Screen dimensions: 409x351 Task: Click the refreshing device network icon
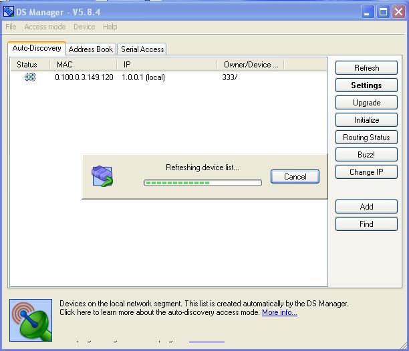tap(102, 176)
